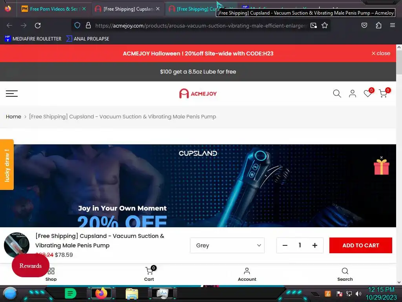Image resolution: width=402 pixels, height=302 pixels.
Task: Open Shop in bottom navigation
Action: 51,274
